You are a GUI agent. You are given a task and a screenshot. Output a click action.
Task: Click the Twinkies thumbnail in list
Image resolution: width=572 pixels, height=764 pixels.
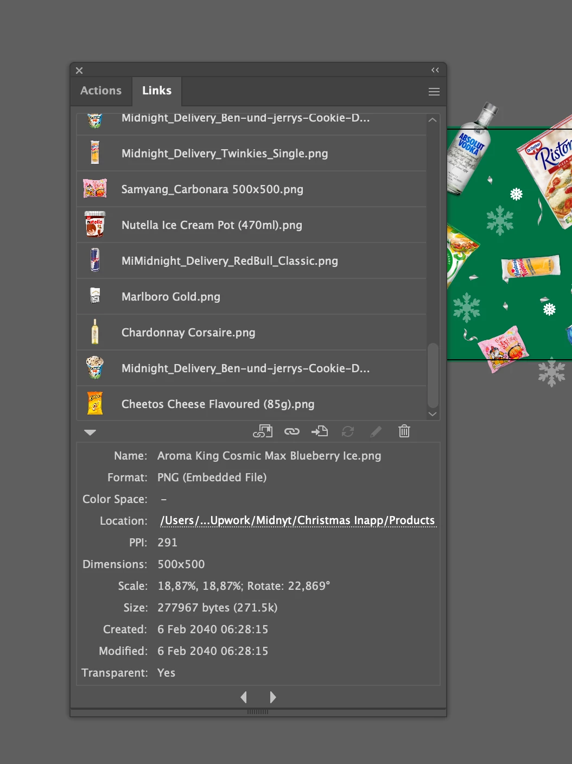(x=95, y=152)
